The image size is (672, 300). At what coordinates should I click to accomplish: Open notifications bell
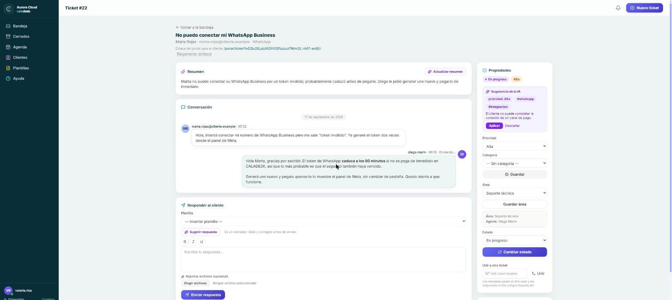pyautogui.click(x=618, y=8)
